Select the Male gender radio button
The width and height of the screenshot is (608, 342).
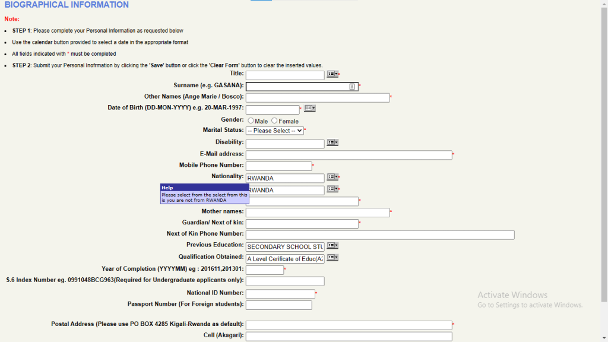point(251,121)
